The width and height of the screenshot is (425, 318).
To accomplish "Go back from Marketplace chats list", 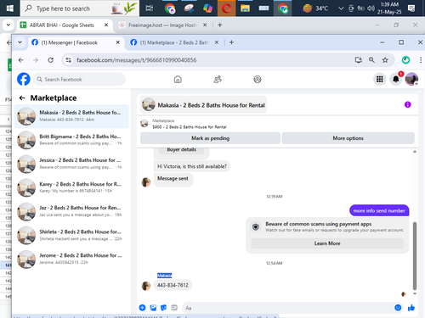I will click(22, 98).
